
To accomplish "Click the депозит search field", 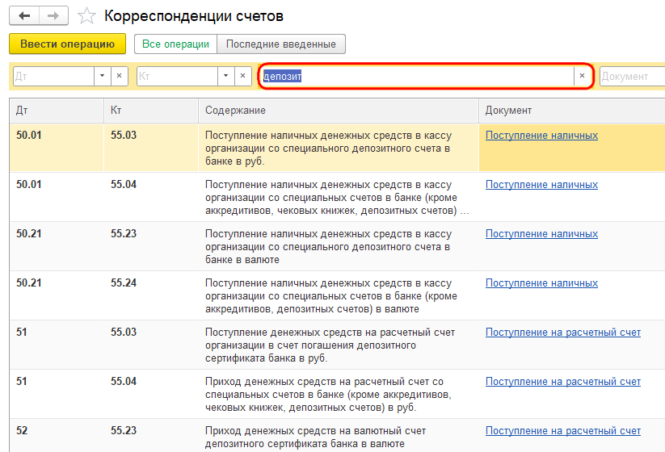I will coord(417,76).
